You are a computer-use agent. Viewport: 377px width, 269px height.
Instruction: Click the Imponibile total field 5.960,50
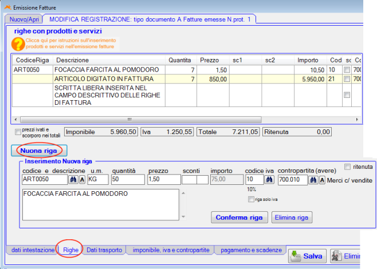click(x=101, y=132)
